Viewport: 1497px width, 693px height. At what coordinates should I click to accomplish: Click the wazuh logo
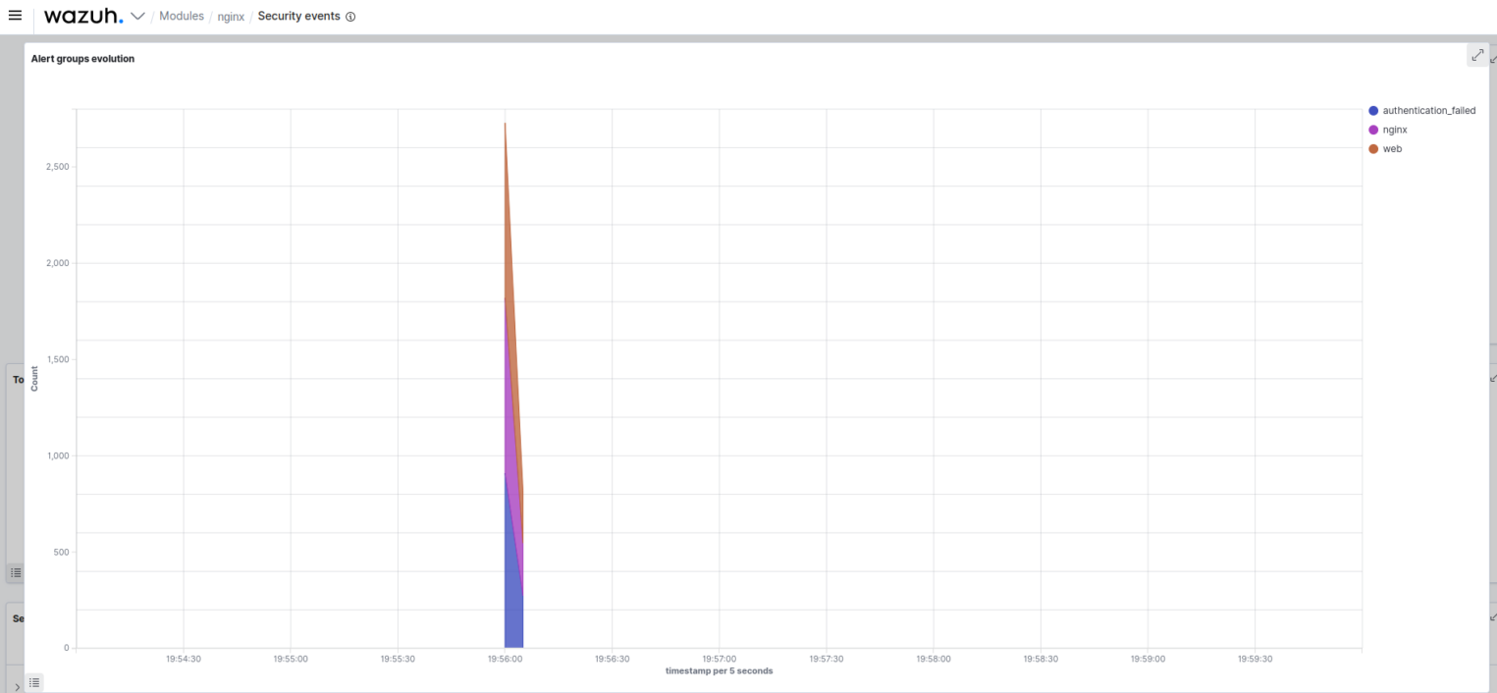coord(83,17)
